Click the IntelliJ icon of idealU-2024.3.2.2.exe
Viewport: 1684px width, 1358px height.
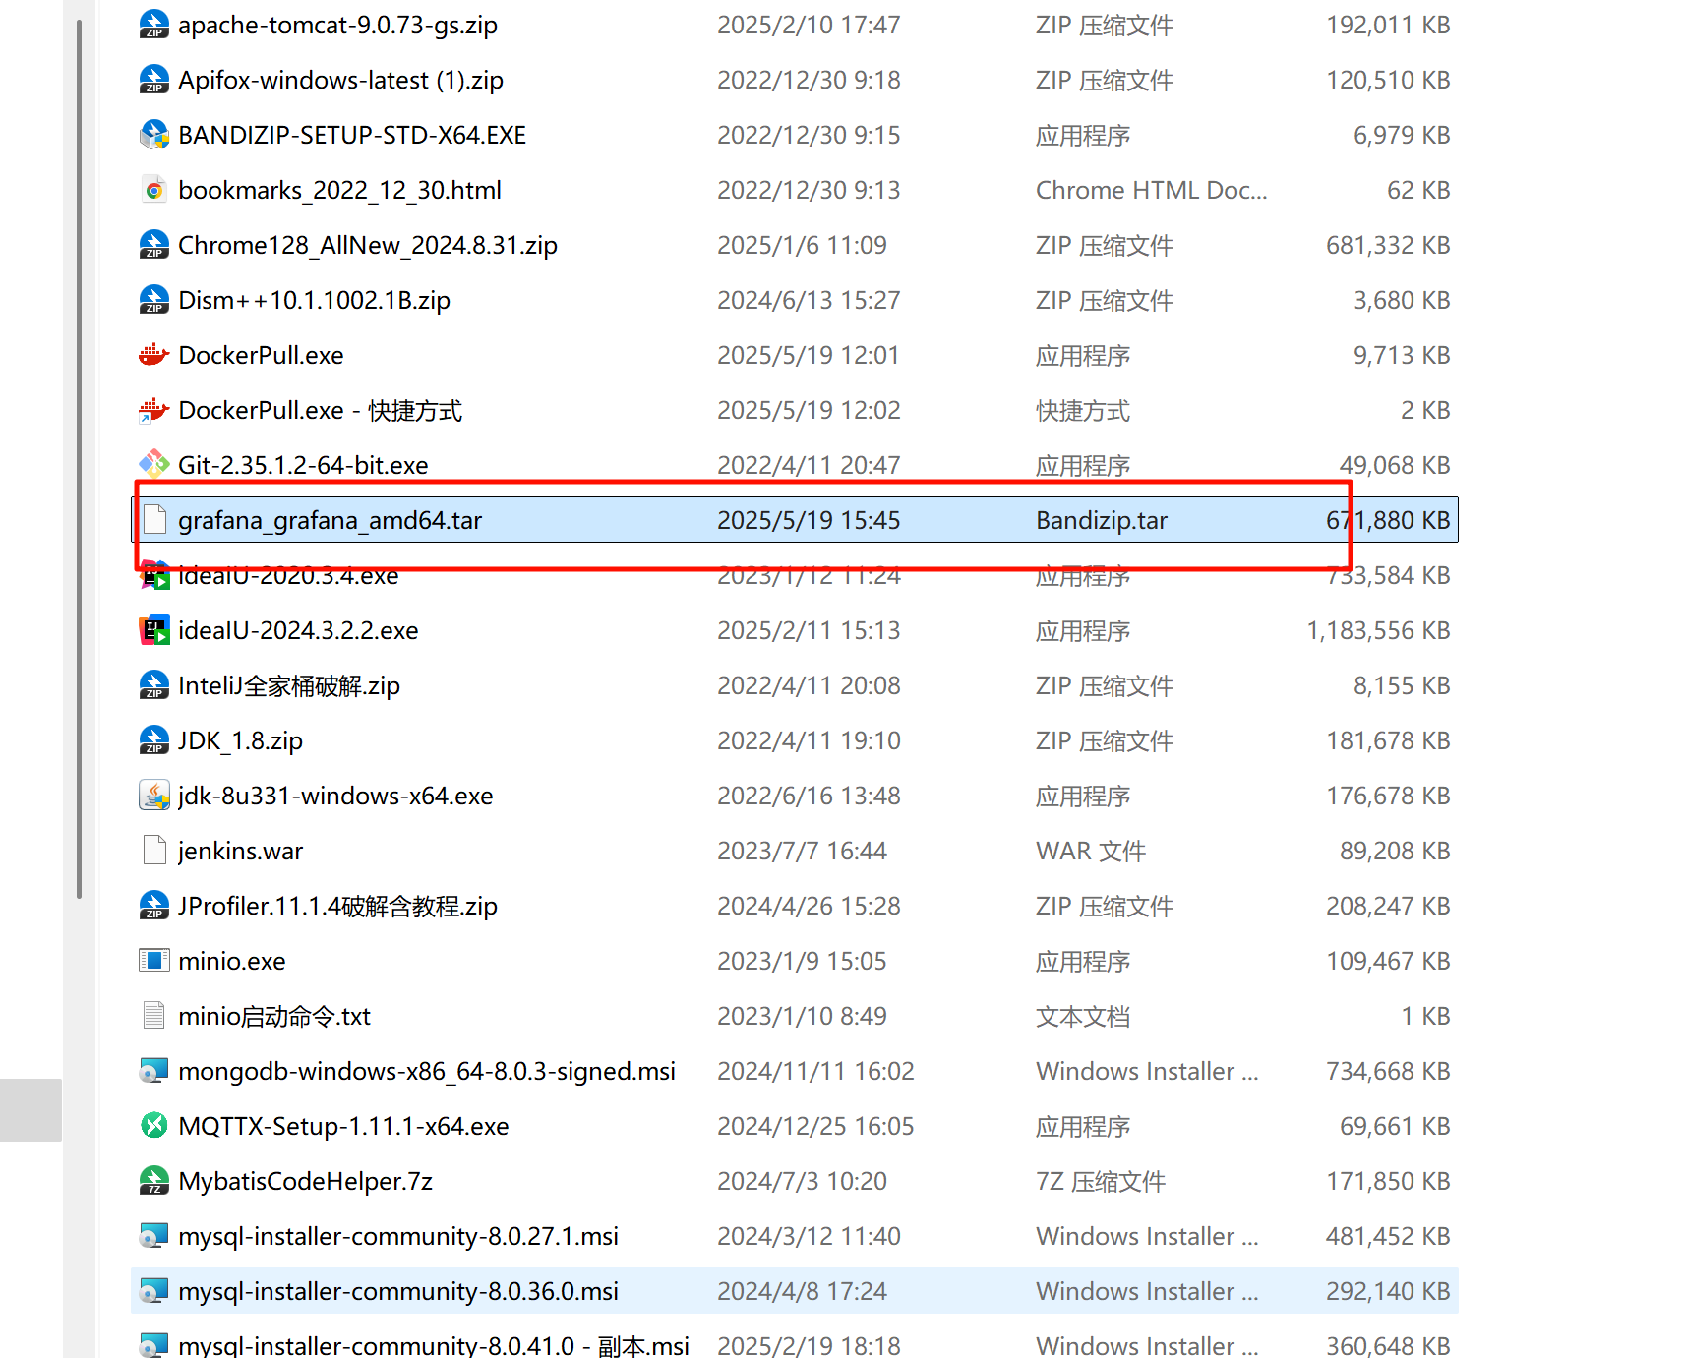pyautogui.click(x=154, y=630)
